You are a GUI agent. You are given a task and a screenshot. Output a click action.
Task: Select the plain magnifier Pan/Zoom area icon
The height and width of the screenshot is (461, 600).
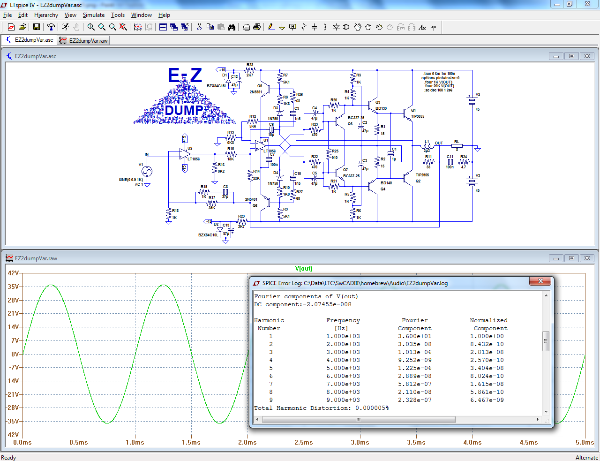(x=102, y=27)
